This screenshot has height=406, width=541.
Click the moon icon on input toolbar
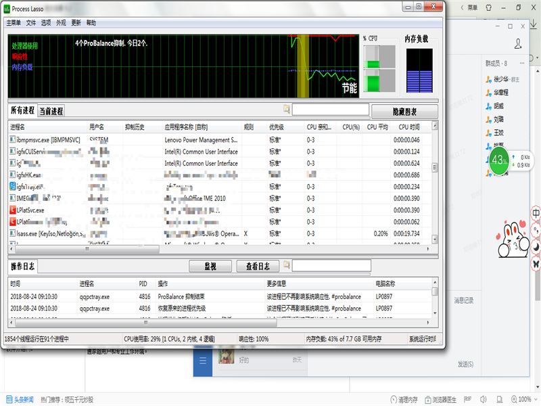(x=536, y=247)
